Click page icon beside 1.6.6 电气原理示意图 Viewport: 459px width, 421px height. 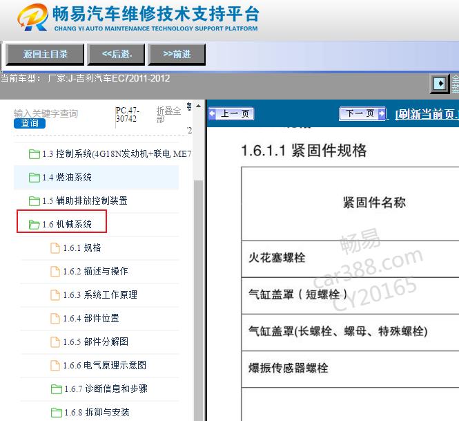click(x=55, y=365)
